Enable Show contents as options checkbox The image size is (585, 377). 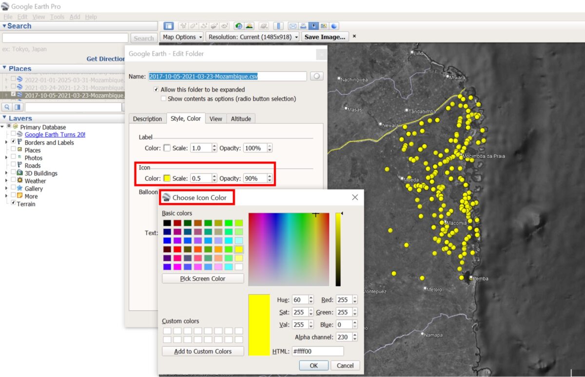(163, 98)
